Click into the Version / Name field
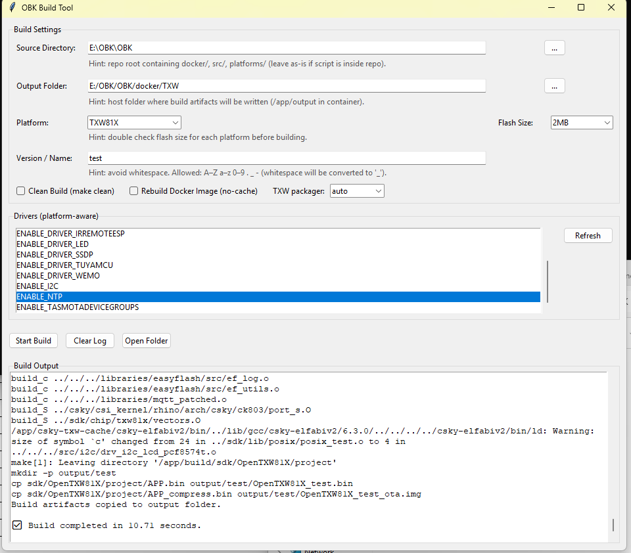 (287, 158)
